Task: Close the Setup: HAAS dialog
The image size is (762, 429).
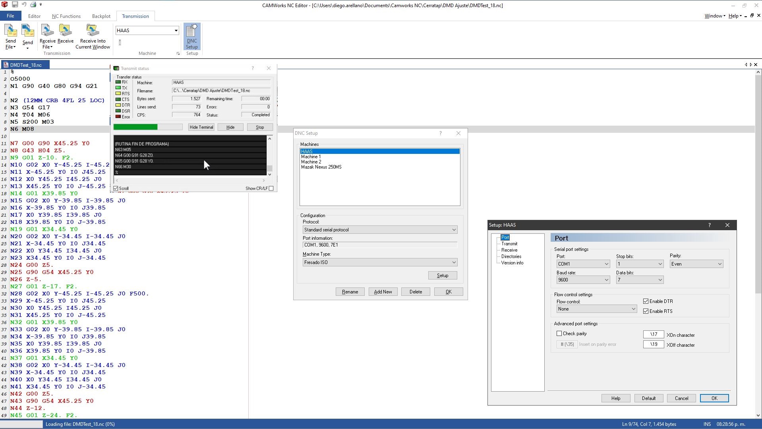Action: click(727, 225)
